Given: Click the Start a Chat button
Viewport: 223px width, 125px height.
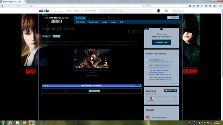Looking at the screenshot, I should [x=170, y=91].
